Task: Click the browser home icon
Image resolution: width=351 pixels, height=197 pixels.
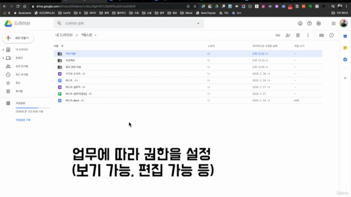Action: pyautogui.click(x=25, y=7)
